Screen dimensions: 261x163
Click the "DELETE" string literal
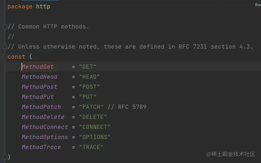click(x=93, y=117)
